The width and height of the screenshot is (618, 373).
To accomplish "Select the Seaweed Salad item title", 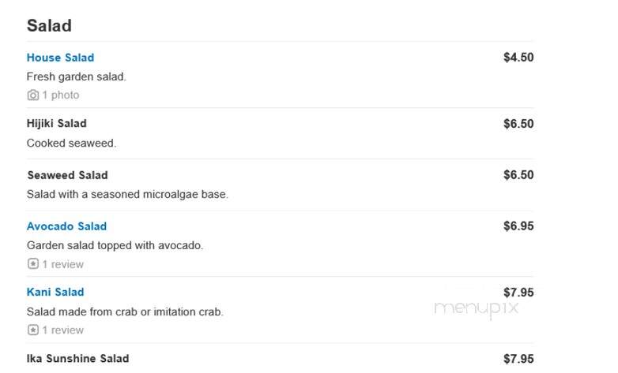I will [67, 175].
